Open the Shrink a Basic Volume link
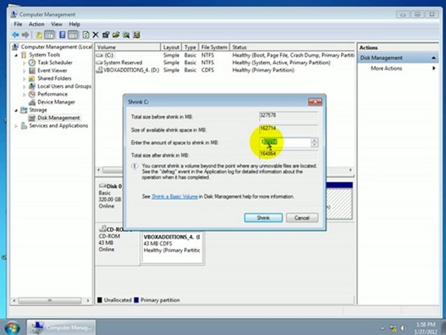The image size is (446, 335). point(175,196)
